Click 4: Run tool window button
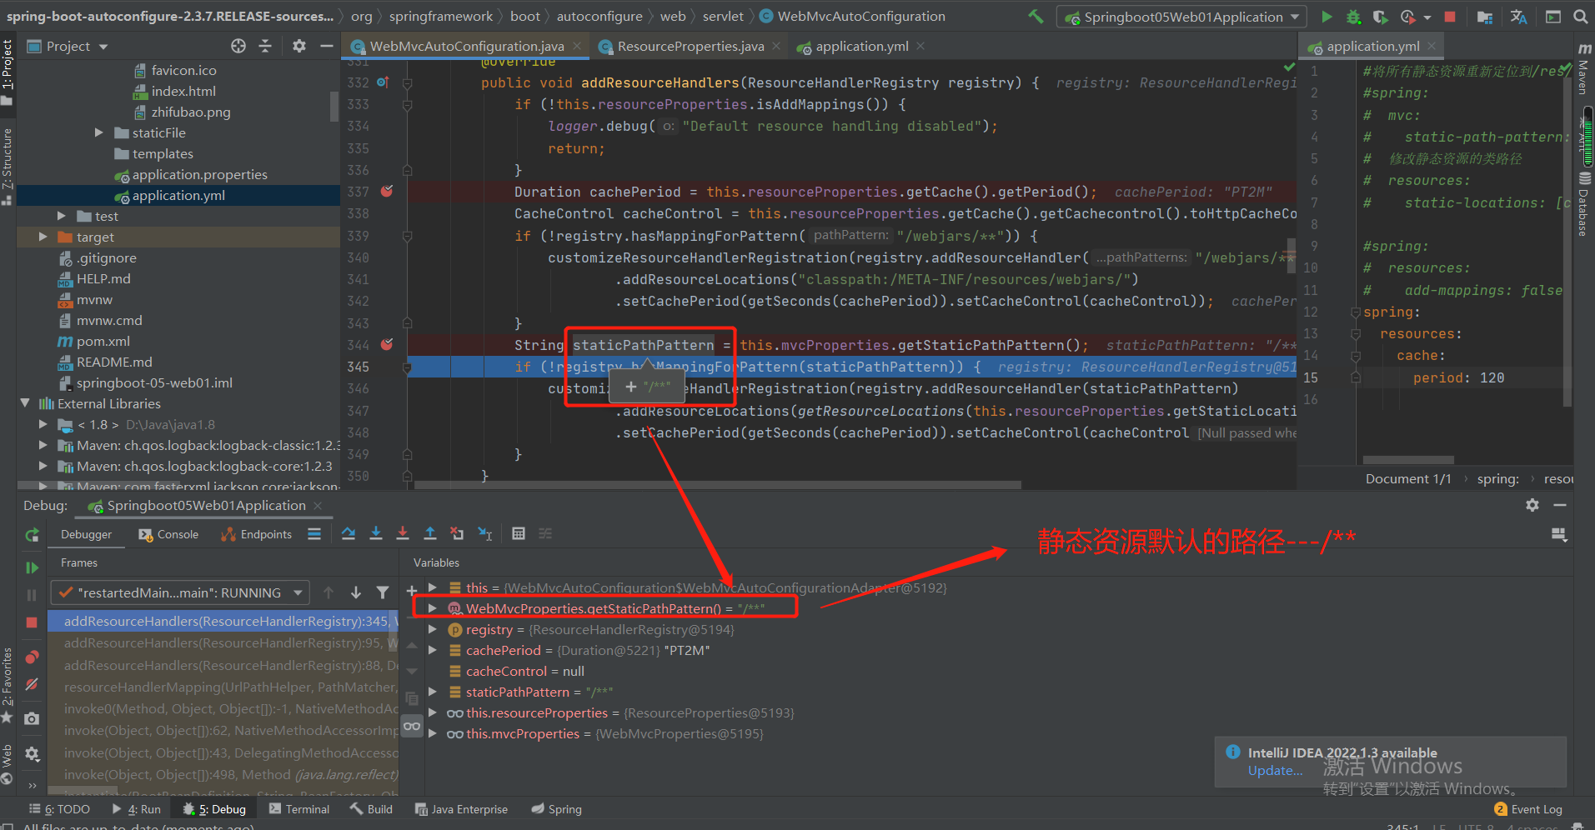This screenshot has width=1595, height=830. point(137,809)
